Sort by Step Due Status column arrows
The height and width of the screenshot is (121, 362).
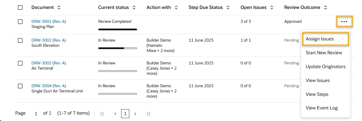228,8
